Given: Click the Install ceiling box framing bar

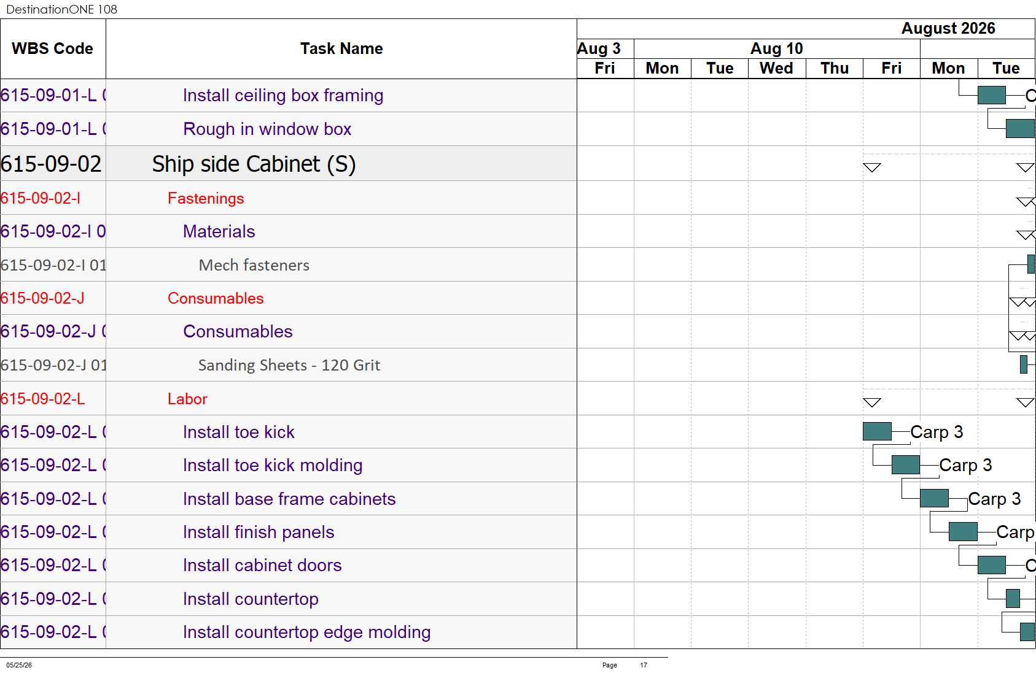Looking at the screenshot, I should [991, 95].
